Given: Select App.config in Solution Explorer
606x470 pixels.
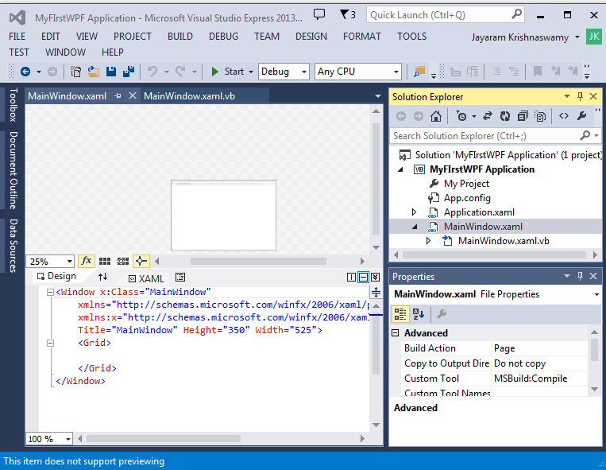Looking at the screenshot, I should (x=467, y=198).
